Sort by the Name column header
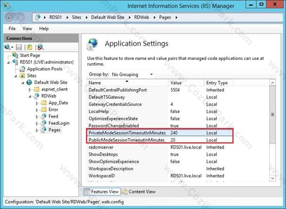The image size is (286, 209). point(128,83)
